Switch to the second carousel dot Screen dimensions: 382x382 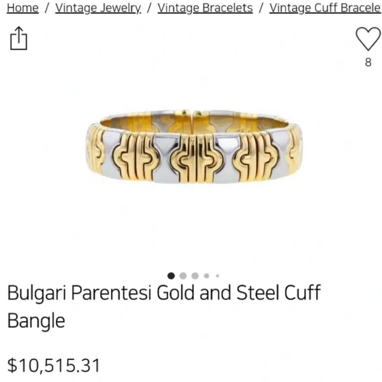point(183,276)
